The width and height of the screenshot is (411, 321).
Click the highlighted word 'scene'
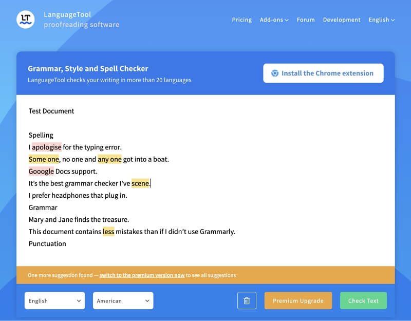pyautogui.click(x=140, y=183)
